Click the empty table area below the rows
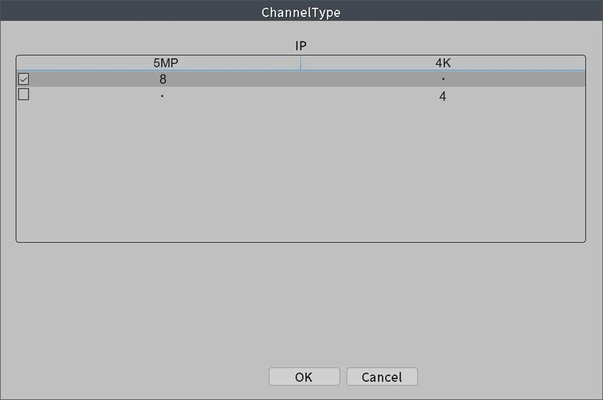 click(x=301, y=171)
